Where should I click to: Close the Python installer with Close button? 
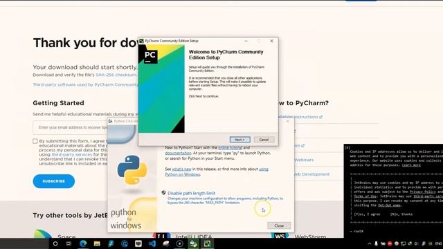coord(279,225)
